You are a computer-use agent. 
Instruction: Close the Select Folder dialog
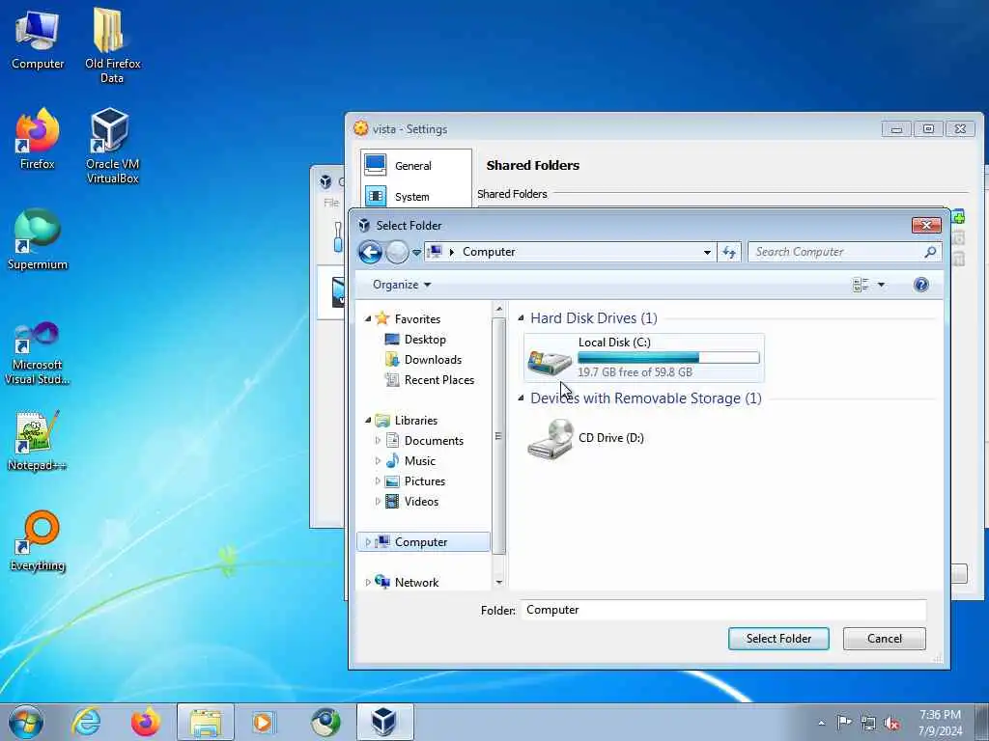click(926, 225)
